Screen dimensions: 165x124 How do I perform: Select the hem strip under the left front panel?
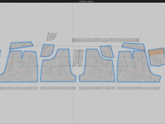click(58, 88)
